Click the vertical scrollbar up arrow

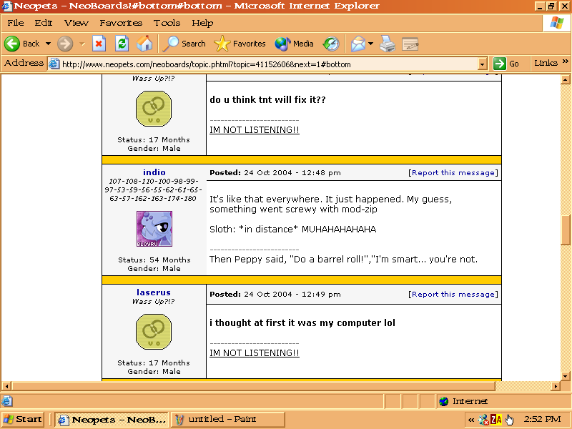point(566,79)
